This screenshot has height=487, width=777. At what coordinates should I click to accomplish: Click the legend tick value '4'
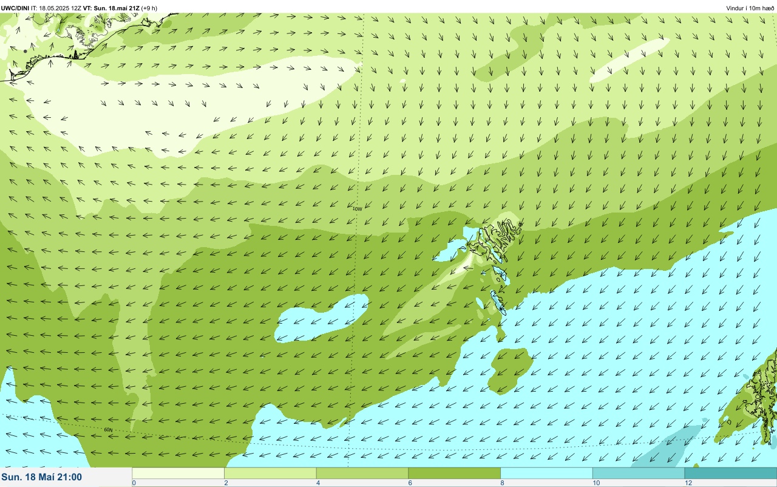(x=317, y=483)
